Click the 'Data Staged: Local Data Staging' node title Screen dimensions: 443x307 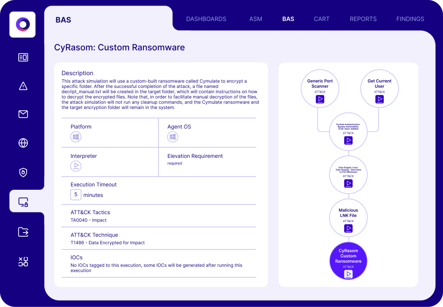[x=348, y=169]
